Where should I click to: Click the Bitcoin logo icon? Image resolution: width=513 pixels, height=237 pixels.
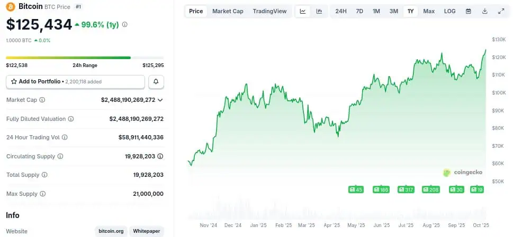(x=11, y=7)
